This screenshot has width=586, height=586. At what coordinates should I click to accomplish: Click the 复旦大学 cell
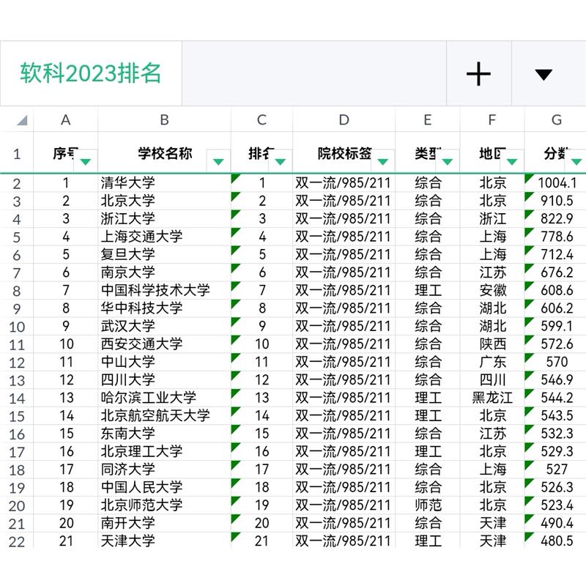[x=164, y=254]
